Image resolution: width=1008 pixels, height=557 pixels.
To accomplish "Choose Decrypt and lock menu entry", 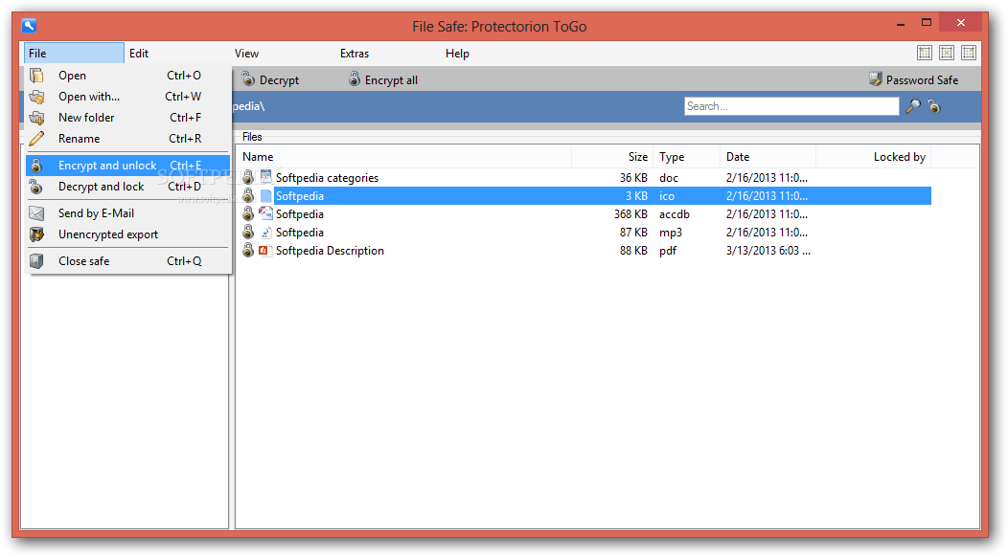I will (x=127, y=187).
